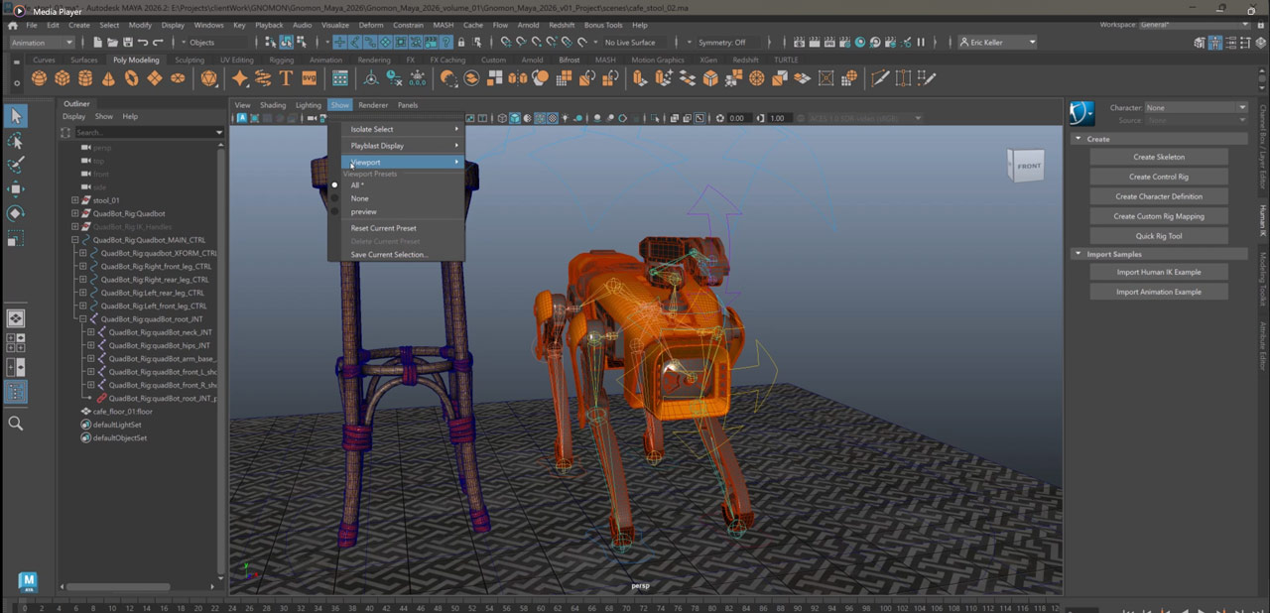The image size is (1270, 613).
Task: Click the viewport gamma value field
Action: point(778,118)
